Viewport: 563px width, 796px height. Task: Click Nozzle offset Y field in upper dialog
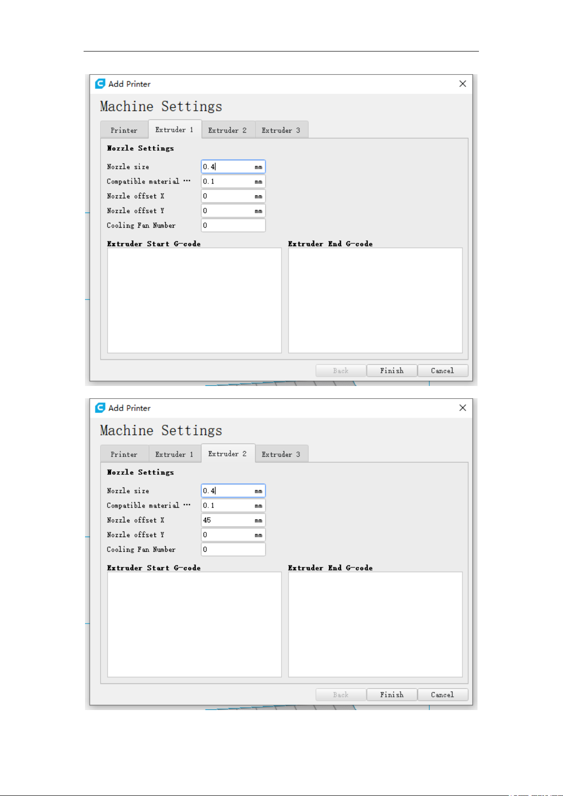[233, 211]
